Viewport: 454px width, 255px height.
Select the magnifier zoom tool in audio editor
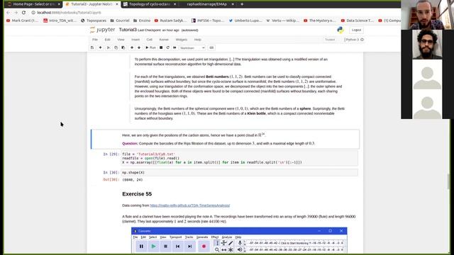pos(217,250)
